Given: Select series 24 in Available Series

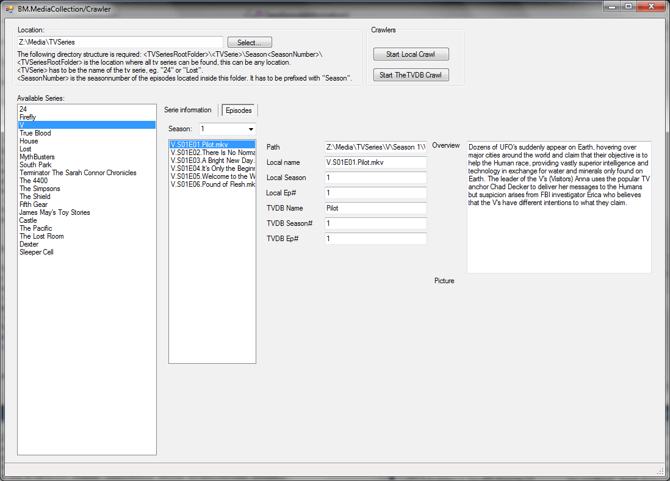Looking at the screenshot, I should pyautogui.click(x=87, y=109).
